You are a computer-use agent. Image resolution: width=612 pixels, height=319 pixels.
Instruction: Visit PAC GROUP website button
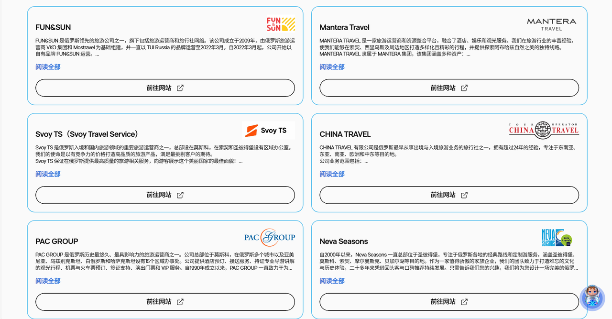click(x=165, y=302)
